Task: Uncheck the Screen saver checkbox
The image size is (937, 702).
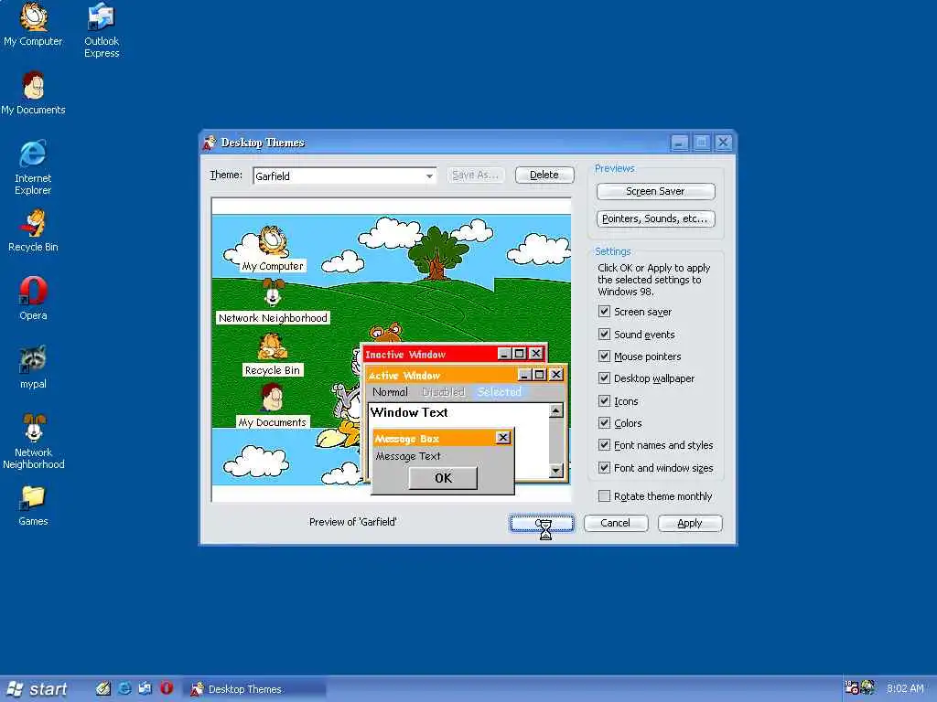Action: pos(604,312)
